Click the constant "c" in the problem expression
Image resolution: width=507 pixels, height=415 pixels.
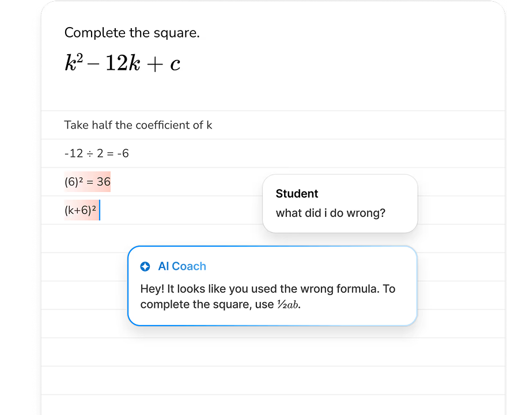coord(175,65)
